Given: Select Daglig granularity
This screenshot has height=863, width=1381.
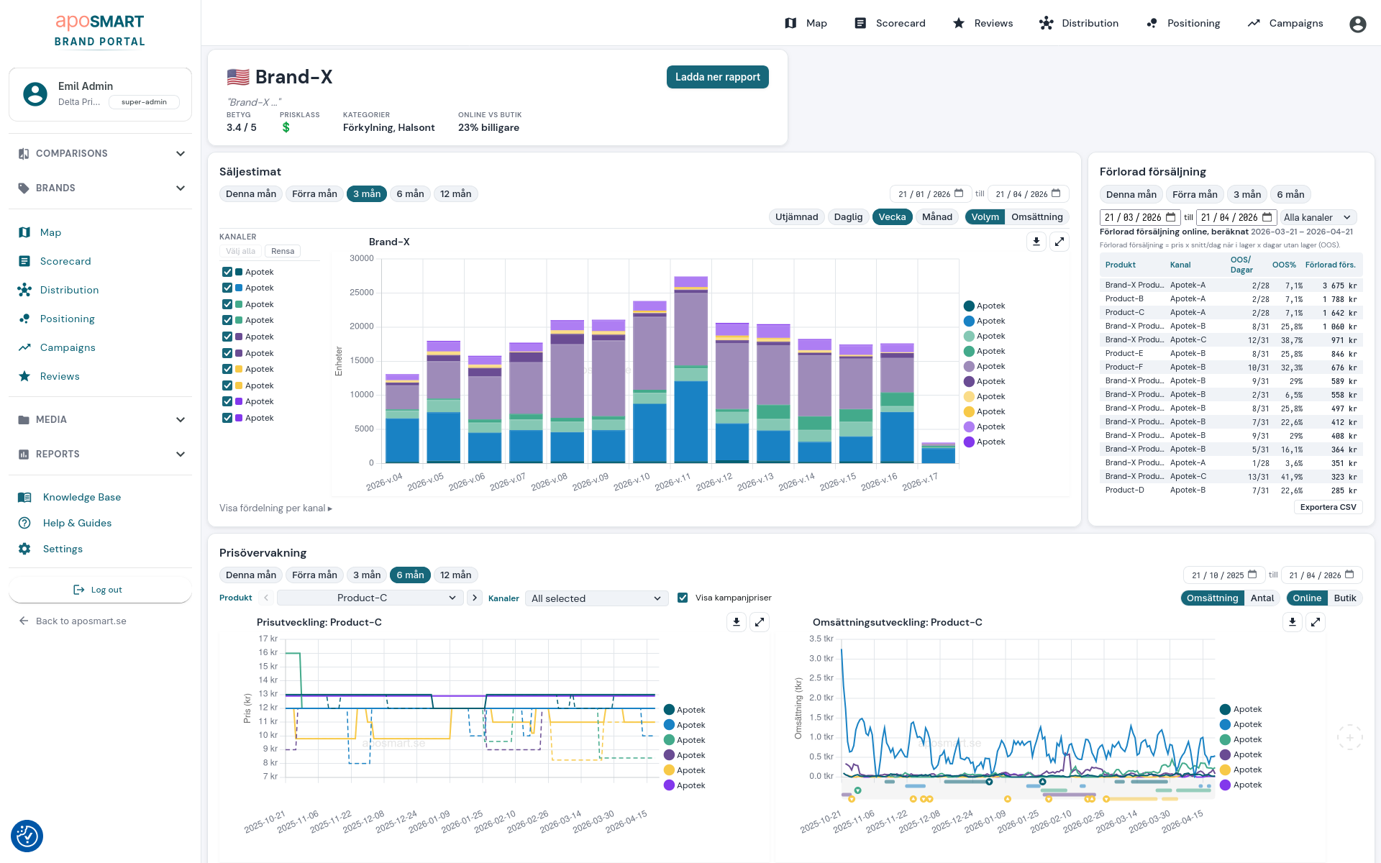Looking at the screenshot, I should click(848, 217).
